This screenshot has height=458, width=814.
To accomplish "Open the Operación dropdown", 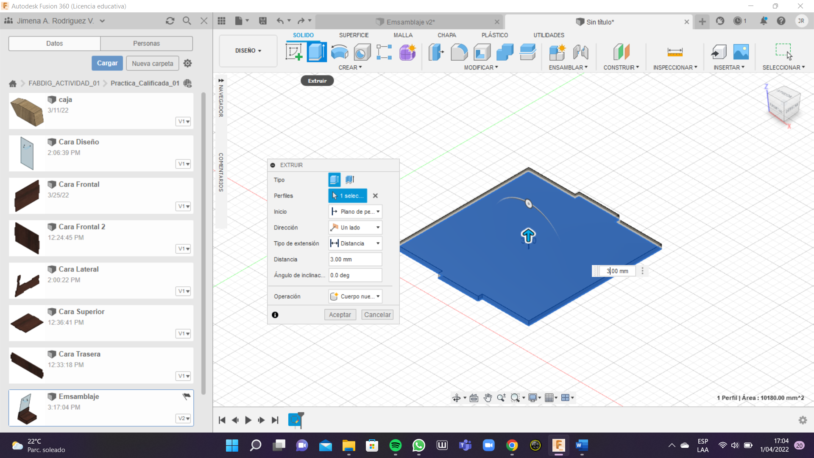I will pos(355,296).
